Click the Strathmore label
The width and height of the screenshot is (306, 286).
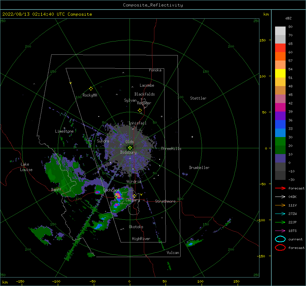[165, 201]
